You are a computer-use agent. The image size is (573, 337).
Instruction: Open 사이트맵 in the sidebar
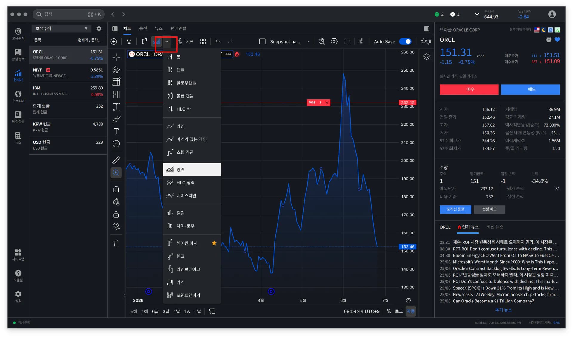tap(18, 255)
